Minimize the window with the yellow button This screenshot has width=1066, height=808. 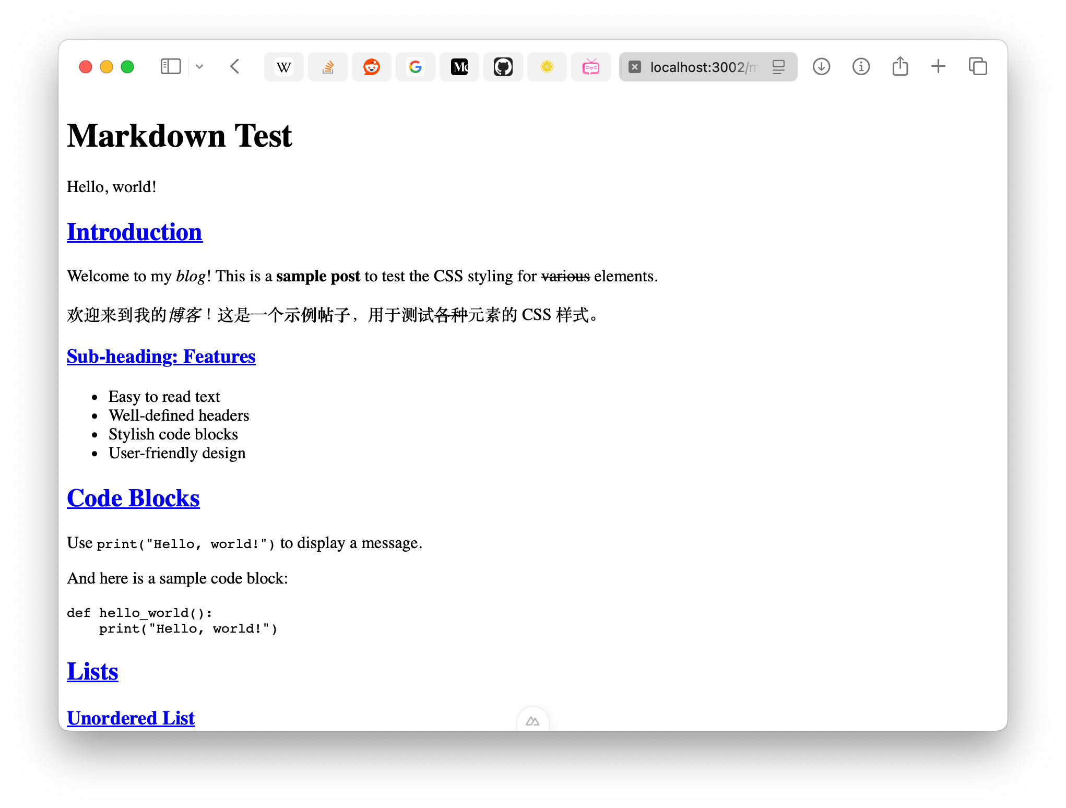tap(106, 67)
